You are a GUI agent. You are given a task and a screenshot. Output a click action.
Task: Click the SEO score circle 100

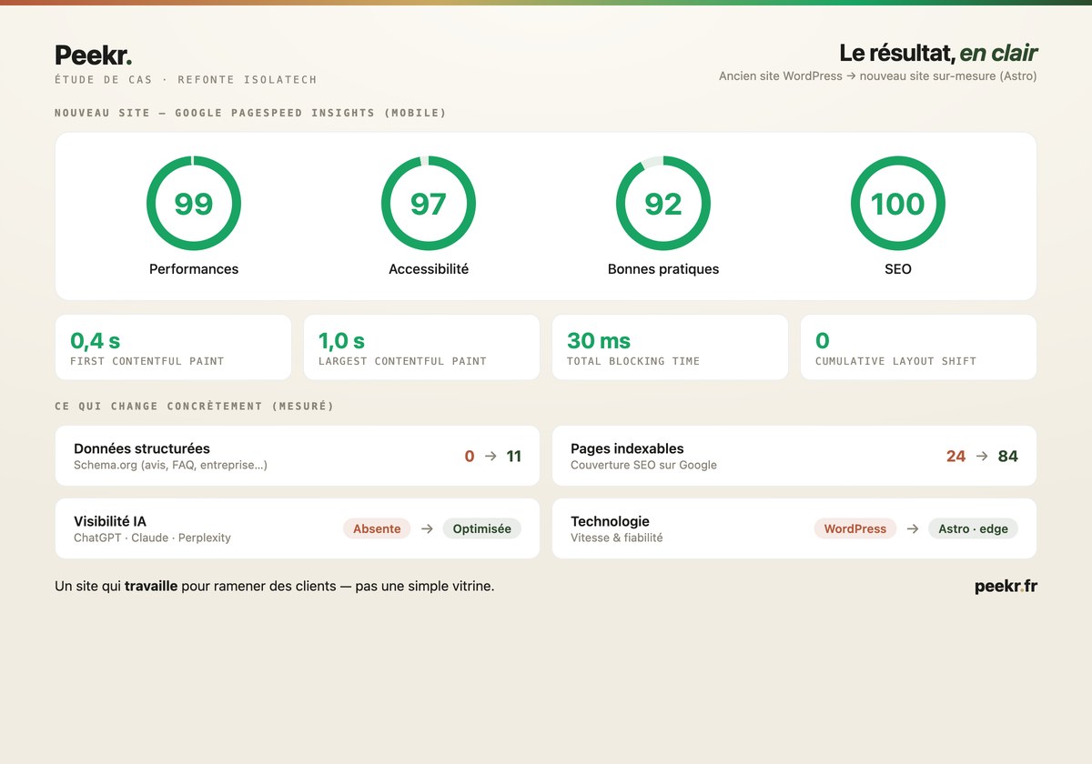[898, 204]
